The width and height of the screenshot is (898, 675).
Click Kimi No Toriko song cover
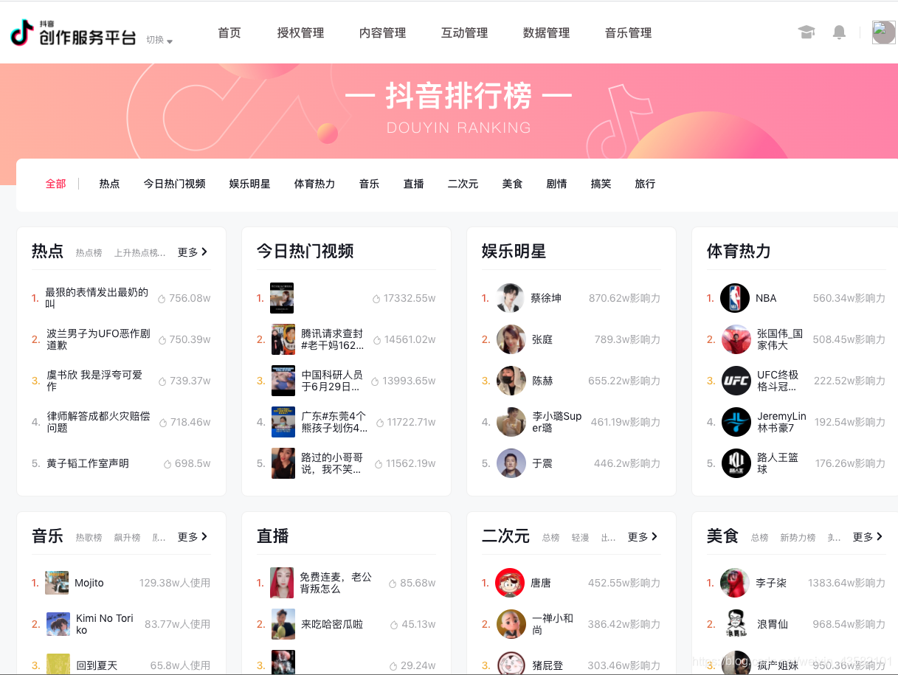click(x=58, y=624)
